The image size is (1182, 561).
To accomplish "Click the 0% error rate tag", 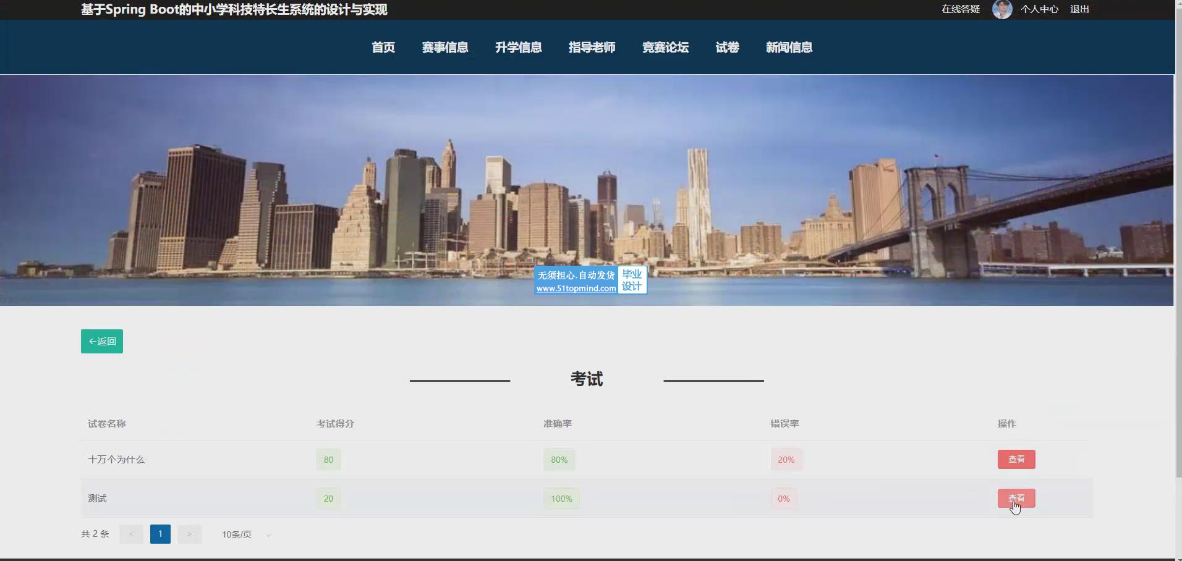I will coord(784,499).
